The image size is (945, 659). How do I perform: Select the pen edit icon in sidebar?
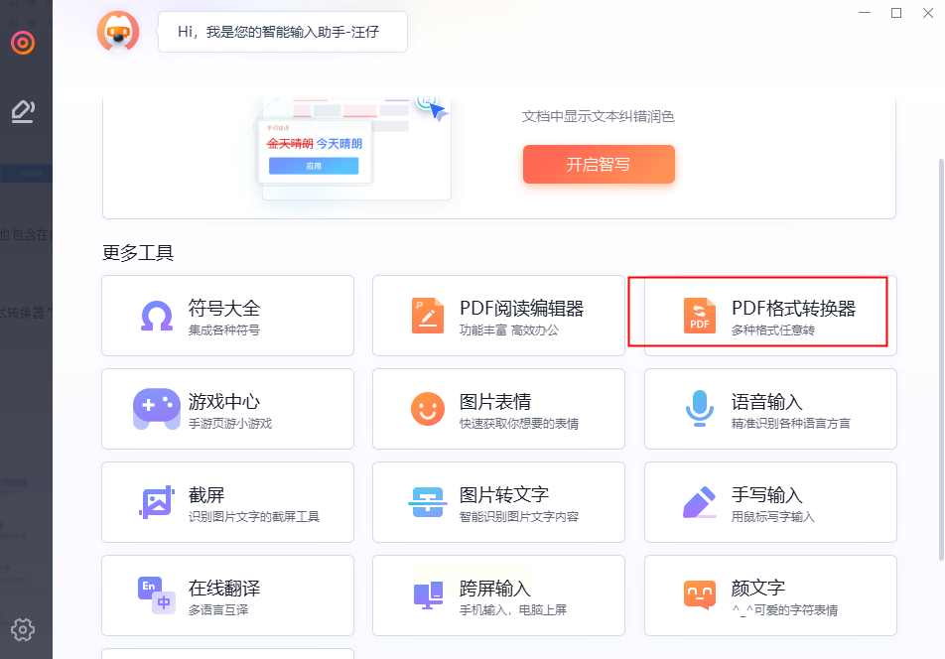(23, 112)
